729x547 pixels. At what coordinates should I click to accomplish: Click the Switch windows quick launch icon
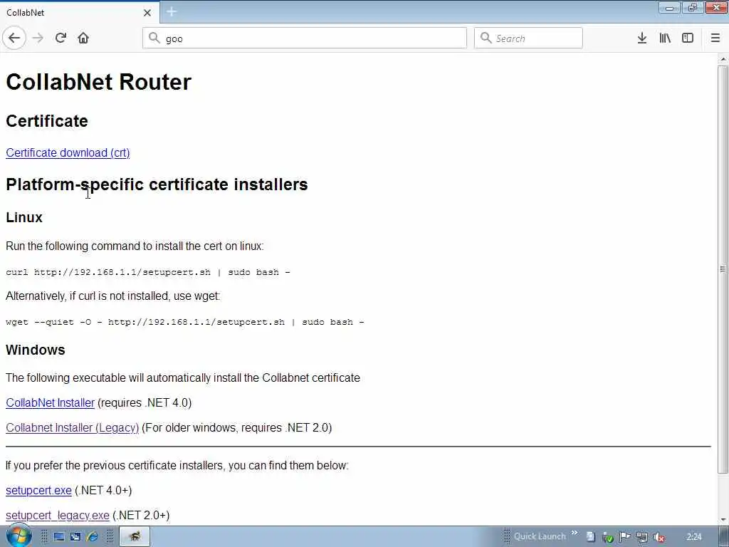(75, 537)
